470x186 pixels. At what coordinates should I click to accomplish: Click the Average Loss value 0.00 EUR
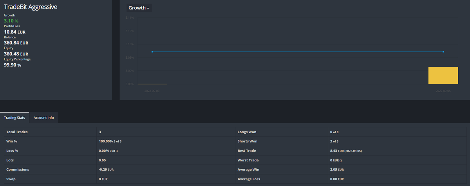[337, 179]
